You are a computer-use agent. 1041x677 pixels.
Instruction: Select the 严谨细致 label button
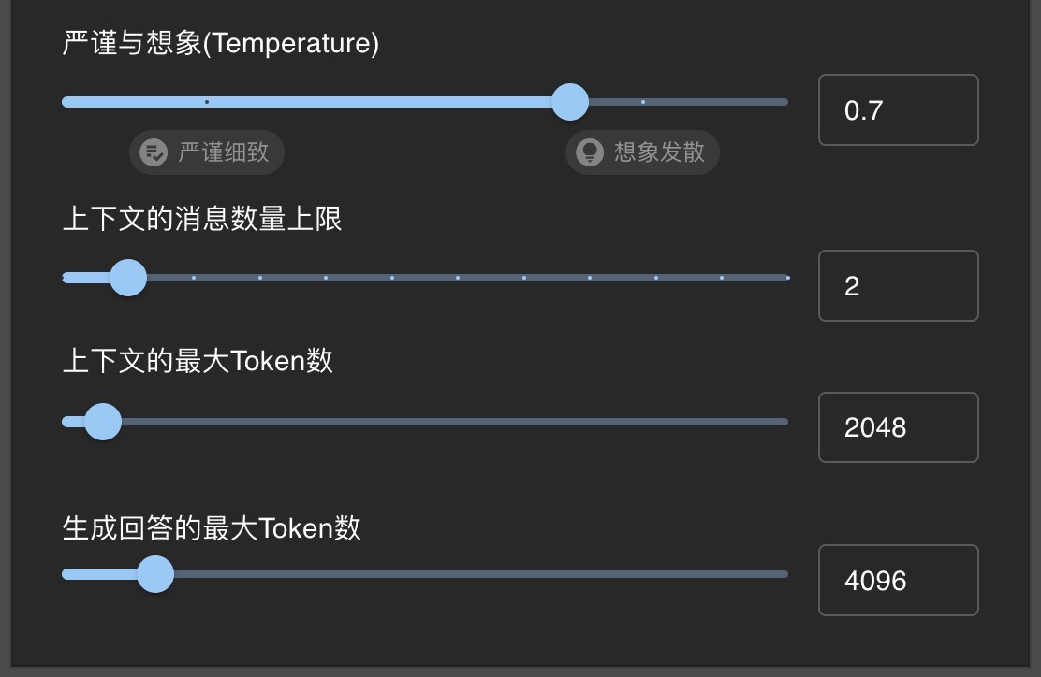click(206, 152)
